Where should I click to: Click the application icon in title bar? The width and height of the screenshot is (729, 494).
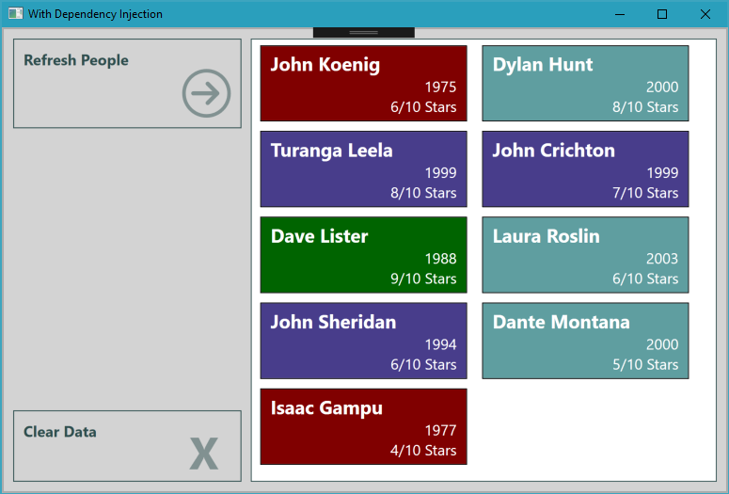point(15,13)
